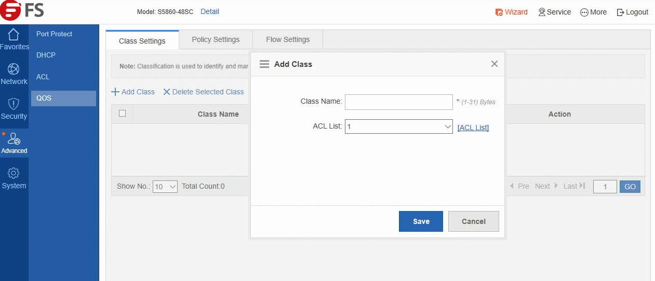
Task: Open the Service menu icon
Action: [542, 12]
